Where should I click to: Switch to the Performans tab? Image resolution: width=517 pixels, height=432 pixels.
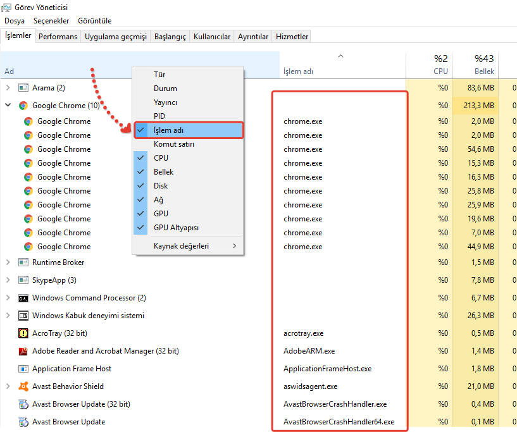[58, 37]
